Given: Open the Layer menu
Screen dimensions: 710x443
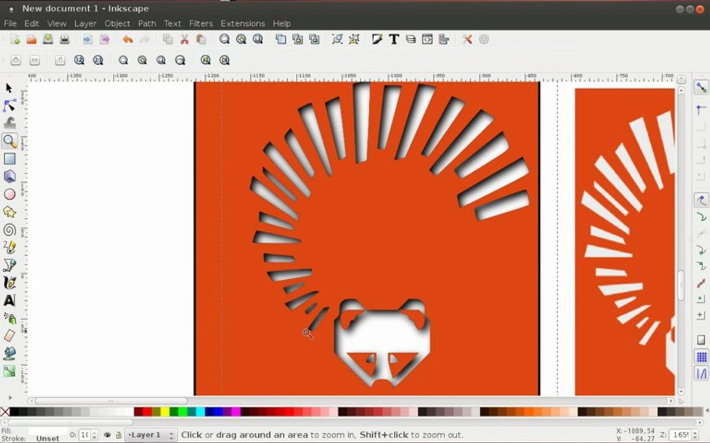Looking at the screenshot, I should [x=85, y=23].
